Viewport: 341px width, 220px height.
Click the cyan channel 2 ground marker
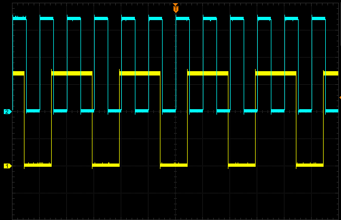[x=7, y=111]
